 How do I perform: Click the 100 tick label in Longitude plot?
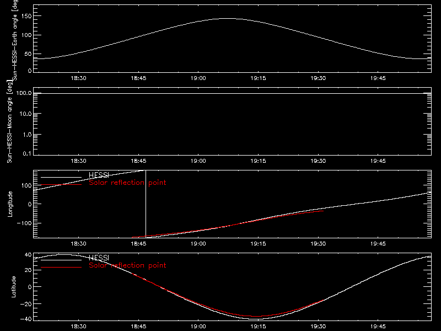(x=26, y=185)
